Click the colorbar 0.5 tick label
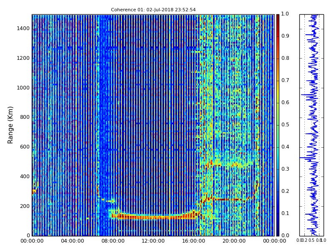The width and height of the screenshot is (334, 251). click(285, 125)
